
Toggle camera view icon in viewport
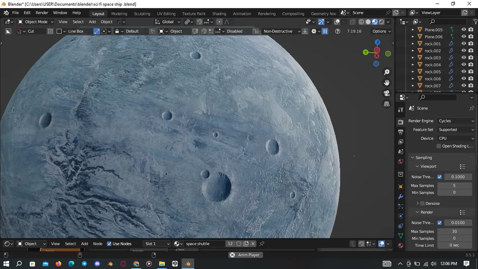tap(387, 93)
